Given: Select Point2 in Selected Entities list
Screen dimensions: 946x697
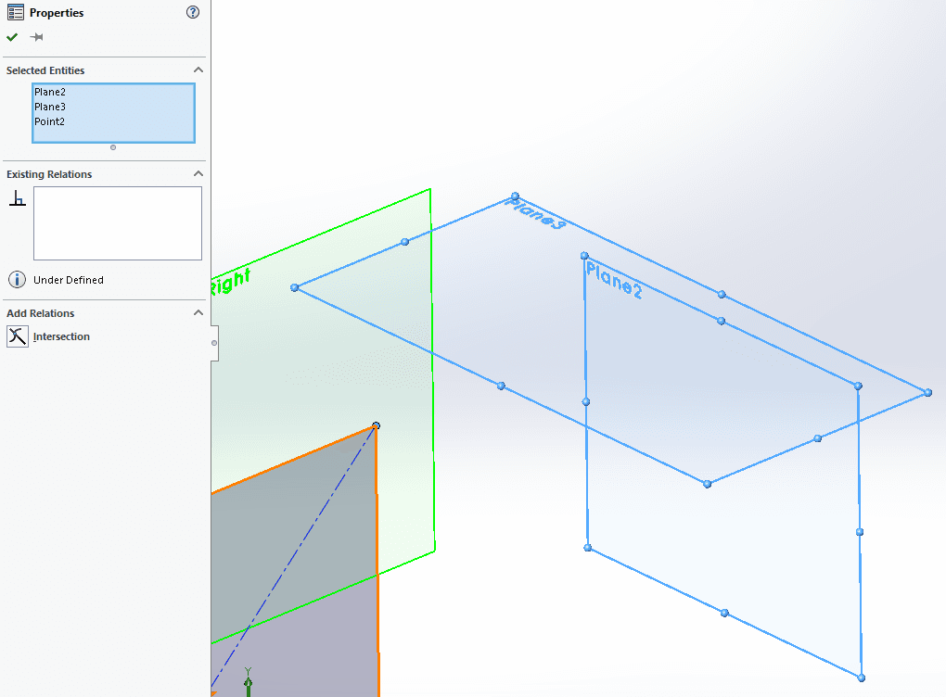Looking at the screenshot, I should pos(50,121).
